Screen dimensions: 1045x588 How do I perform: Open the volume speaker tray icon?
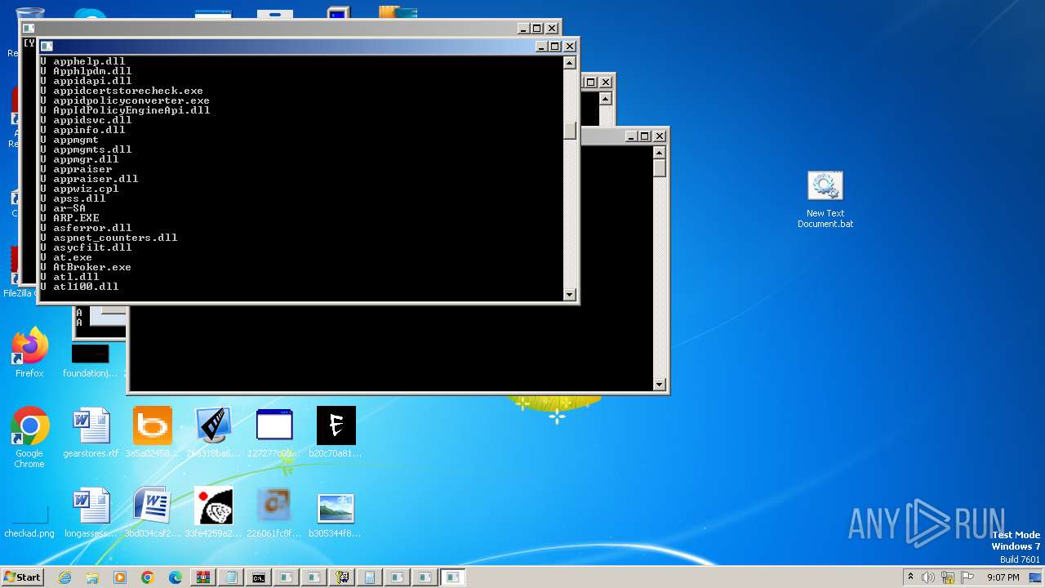928,577
